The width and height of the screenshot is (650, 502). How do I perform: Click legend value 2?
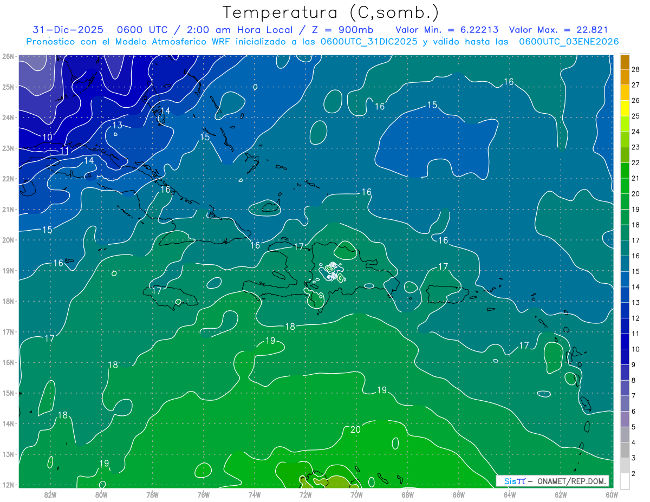633,474
